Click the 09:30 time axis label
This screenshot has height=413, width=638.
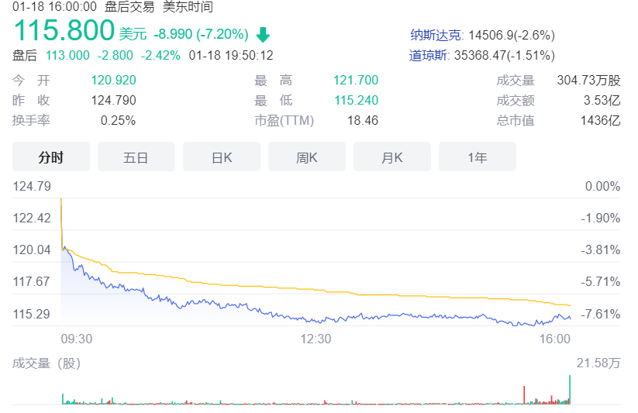coord(77,339)
